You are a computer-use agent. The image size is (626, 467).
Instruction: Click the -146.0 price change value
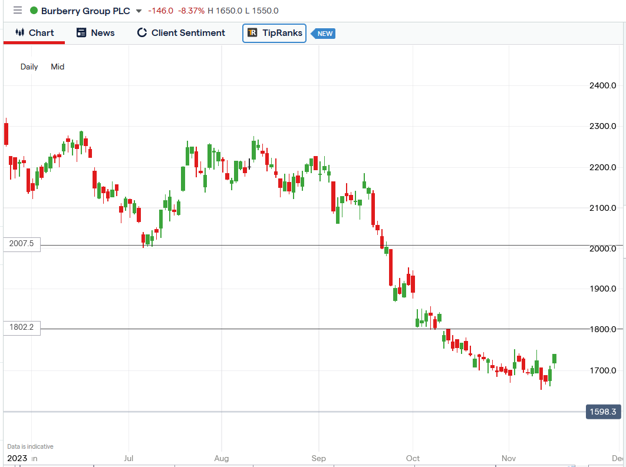pos(160,11)
